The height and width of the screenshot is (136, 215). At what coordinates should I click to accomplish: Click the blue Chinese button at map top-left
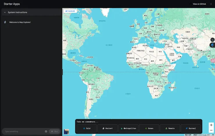coord(70,11)
